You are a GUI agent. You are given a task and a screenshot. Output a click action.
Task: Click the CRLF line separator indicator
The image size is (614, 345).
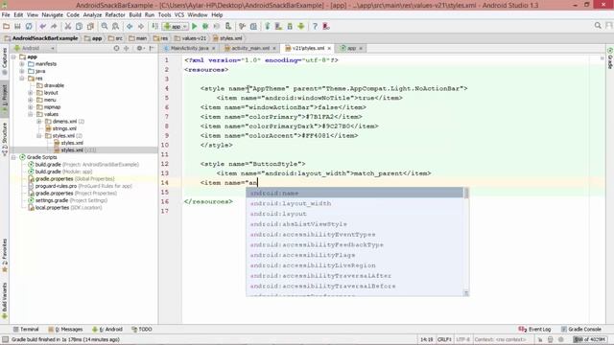[x=444, y=339]
